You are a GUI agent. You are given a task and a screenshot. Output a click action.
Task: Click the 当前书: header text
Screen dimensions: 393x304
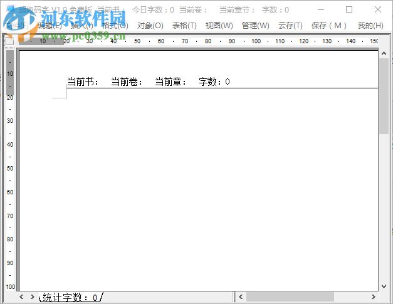tap(83, 81)
